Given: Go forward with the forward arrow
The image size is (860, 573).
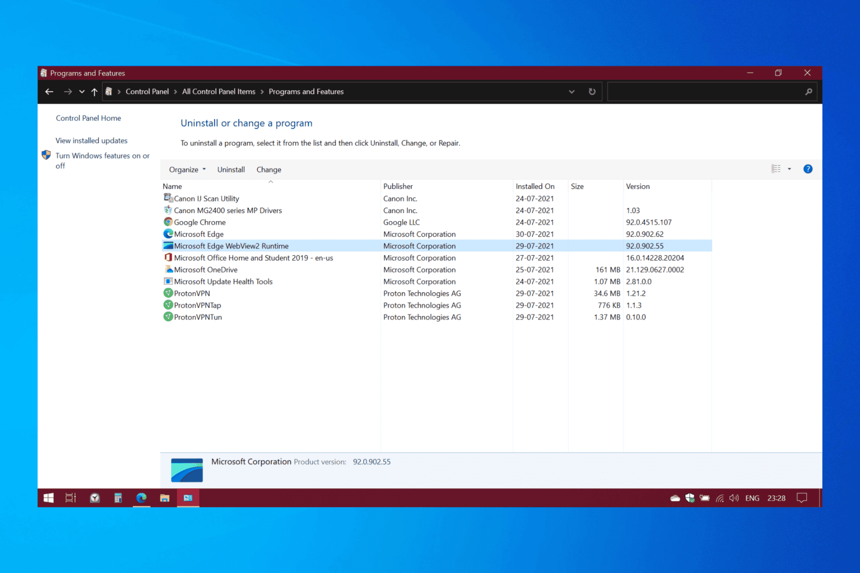Looking at the screenshot, I should [68, 92].
